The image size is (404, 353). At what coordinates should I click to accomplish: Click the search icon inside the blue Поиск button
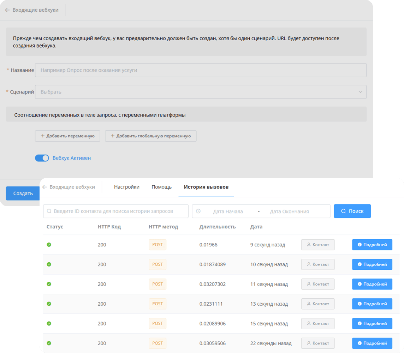[343, 211]
